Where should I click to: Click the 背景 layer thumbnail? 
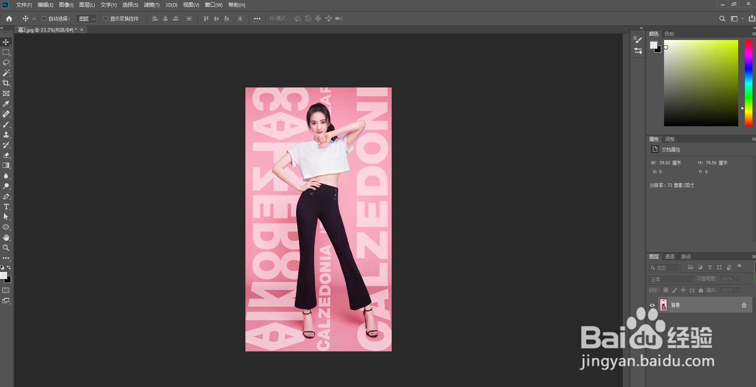(663, 305)
